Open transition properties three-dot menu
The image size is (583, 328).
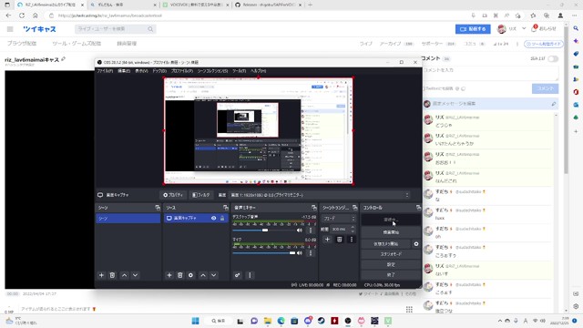coord(352,240)
